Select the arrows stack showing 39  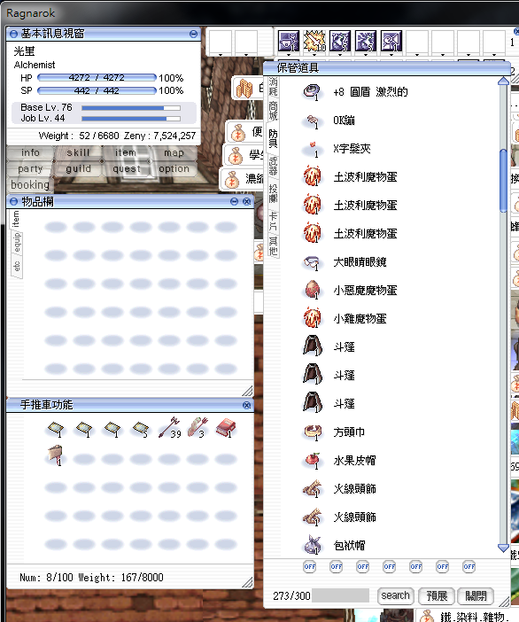[169, 428]
